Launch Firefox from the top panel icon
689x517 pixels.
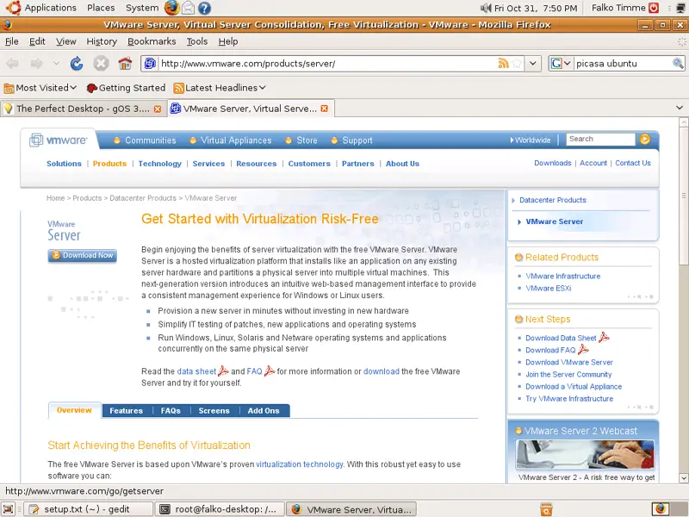pyautogui.click(x=171, y=8)
